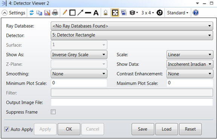Screen dimensions: 217x139
Task: Toggle the Suppress Frame checkbox
Action: [x=53, y=112]
